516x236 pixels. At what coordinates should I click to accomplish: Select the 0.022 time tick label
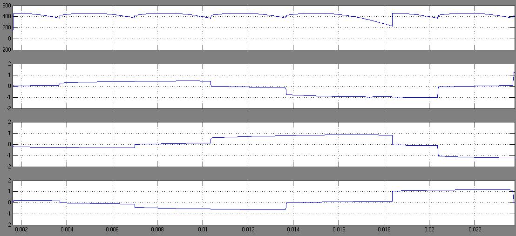(475, 229)
